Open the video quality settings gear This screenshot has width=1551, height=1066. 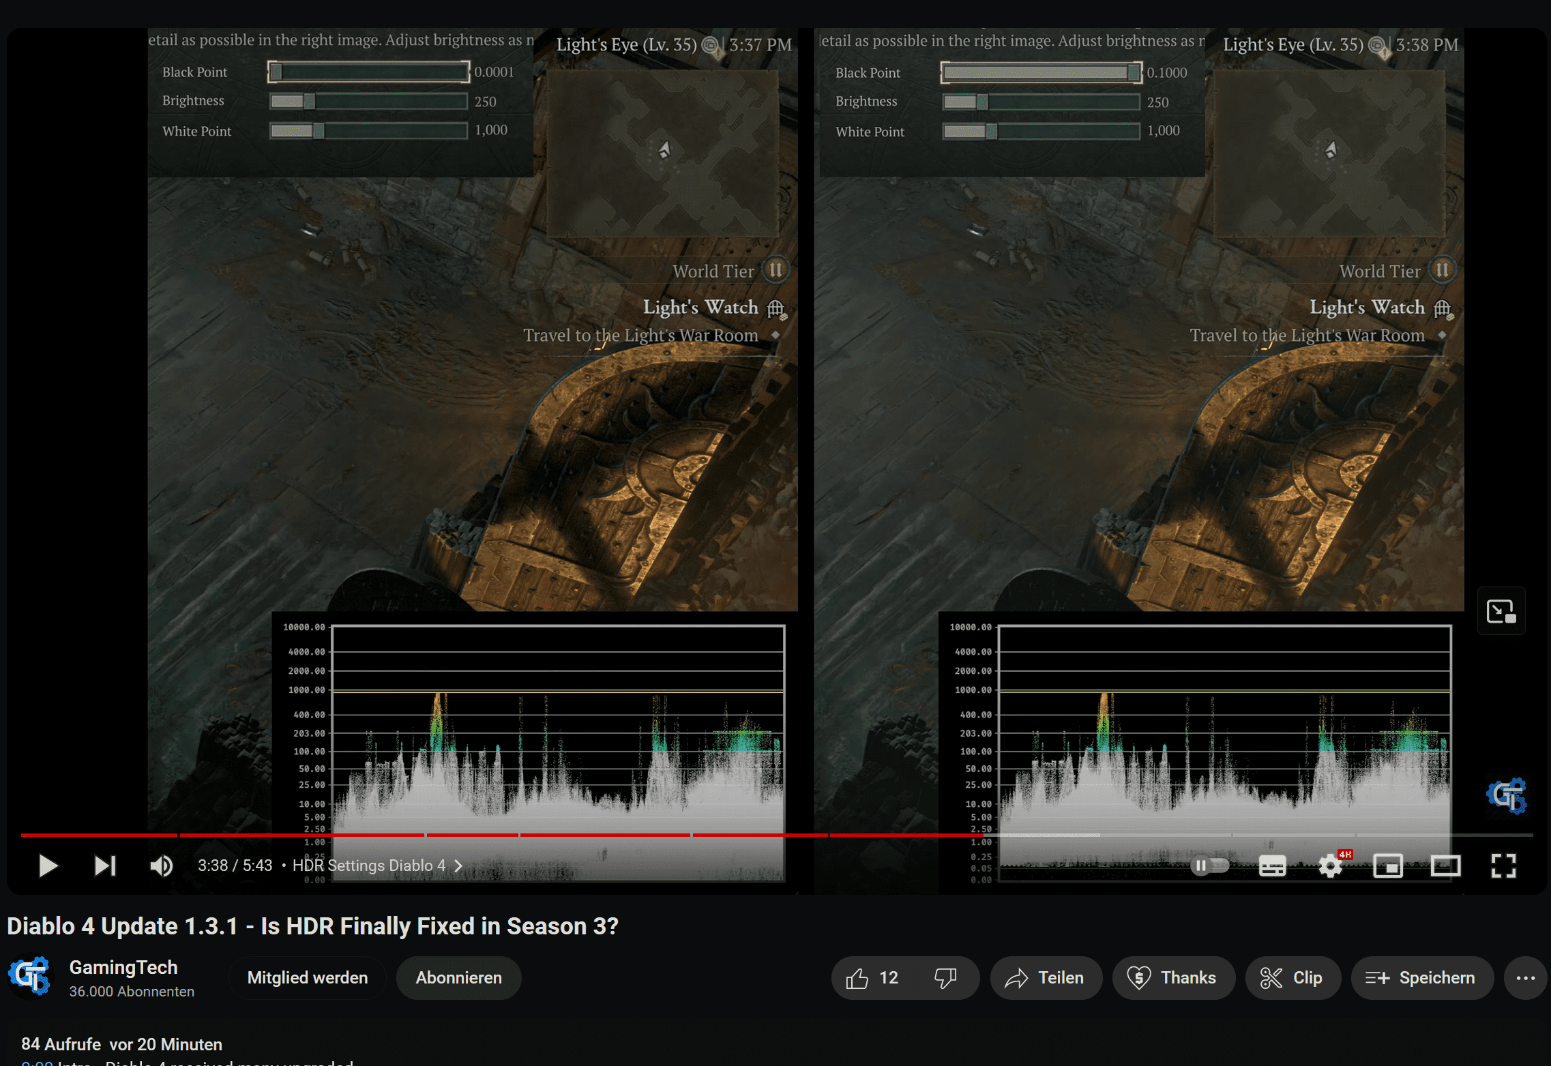click(x=1331, y=865)
